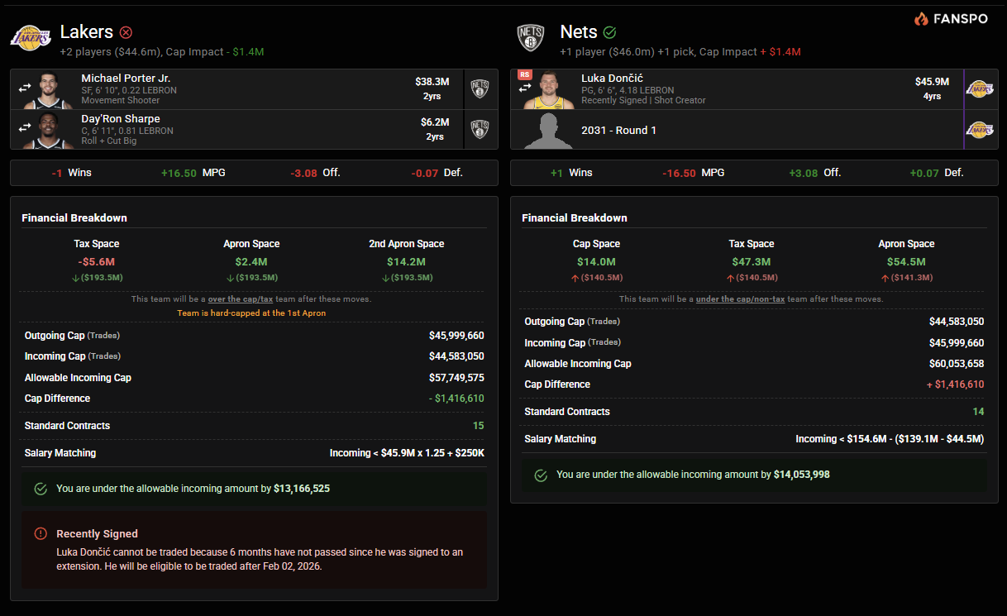
Task: Click Nets Standard Contracts count 14
Action: 978,412
